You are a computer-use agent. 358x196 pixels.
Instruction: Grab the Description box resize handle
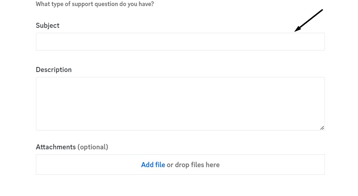tap(322, 128)
